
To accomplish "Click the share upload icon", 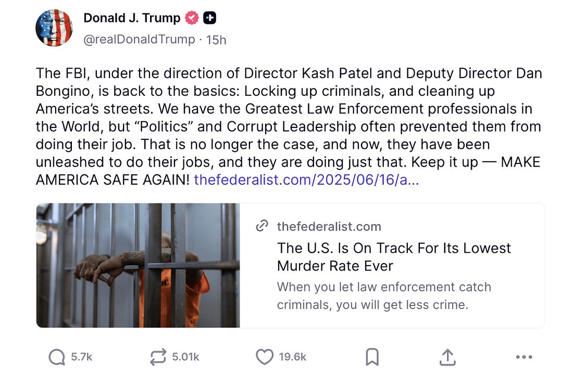I will pos(447,357).
